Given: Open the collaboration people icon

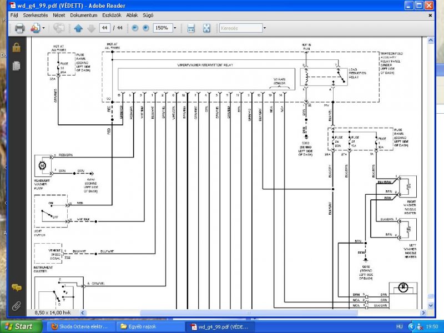Looking at the screenshot, I should 36,28.
